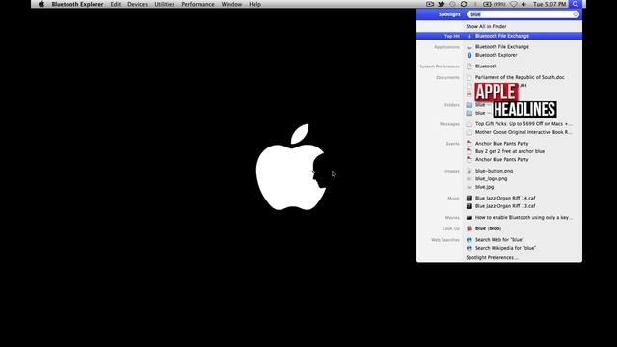Click calendar icon beside 'Buy 2 get 2 free'
This screenshot has width=617, height=347.
[x=469, y=151]
